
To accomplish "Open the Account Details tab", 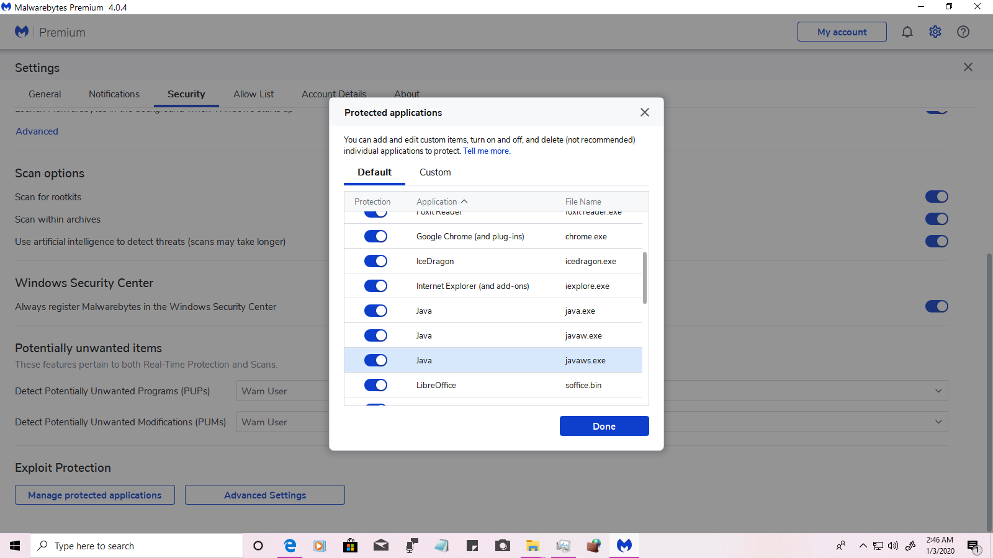I will click(334, 94).
